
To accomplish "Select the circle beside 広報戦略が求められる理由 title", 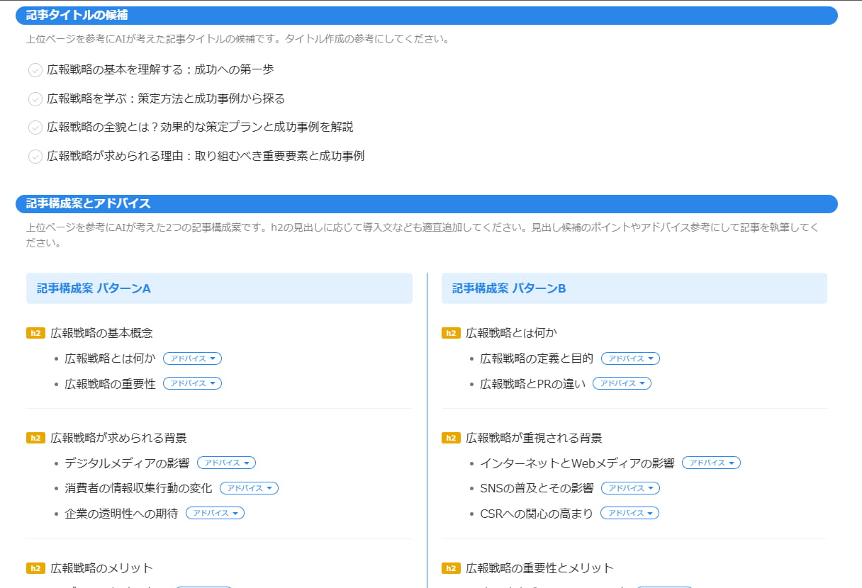I will 35,156.
